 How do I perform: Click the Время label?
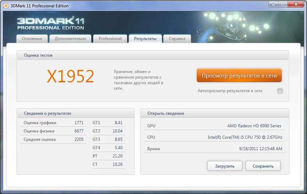pyautogui.click(x=153, y=149)
